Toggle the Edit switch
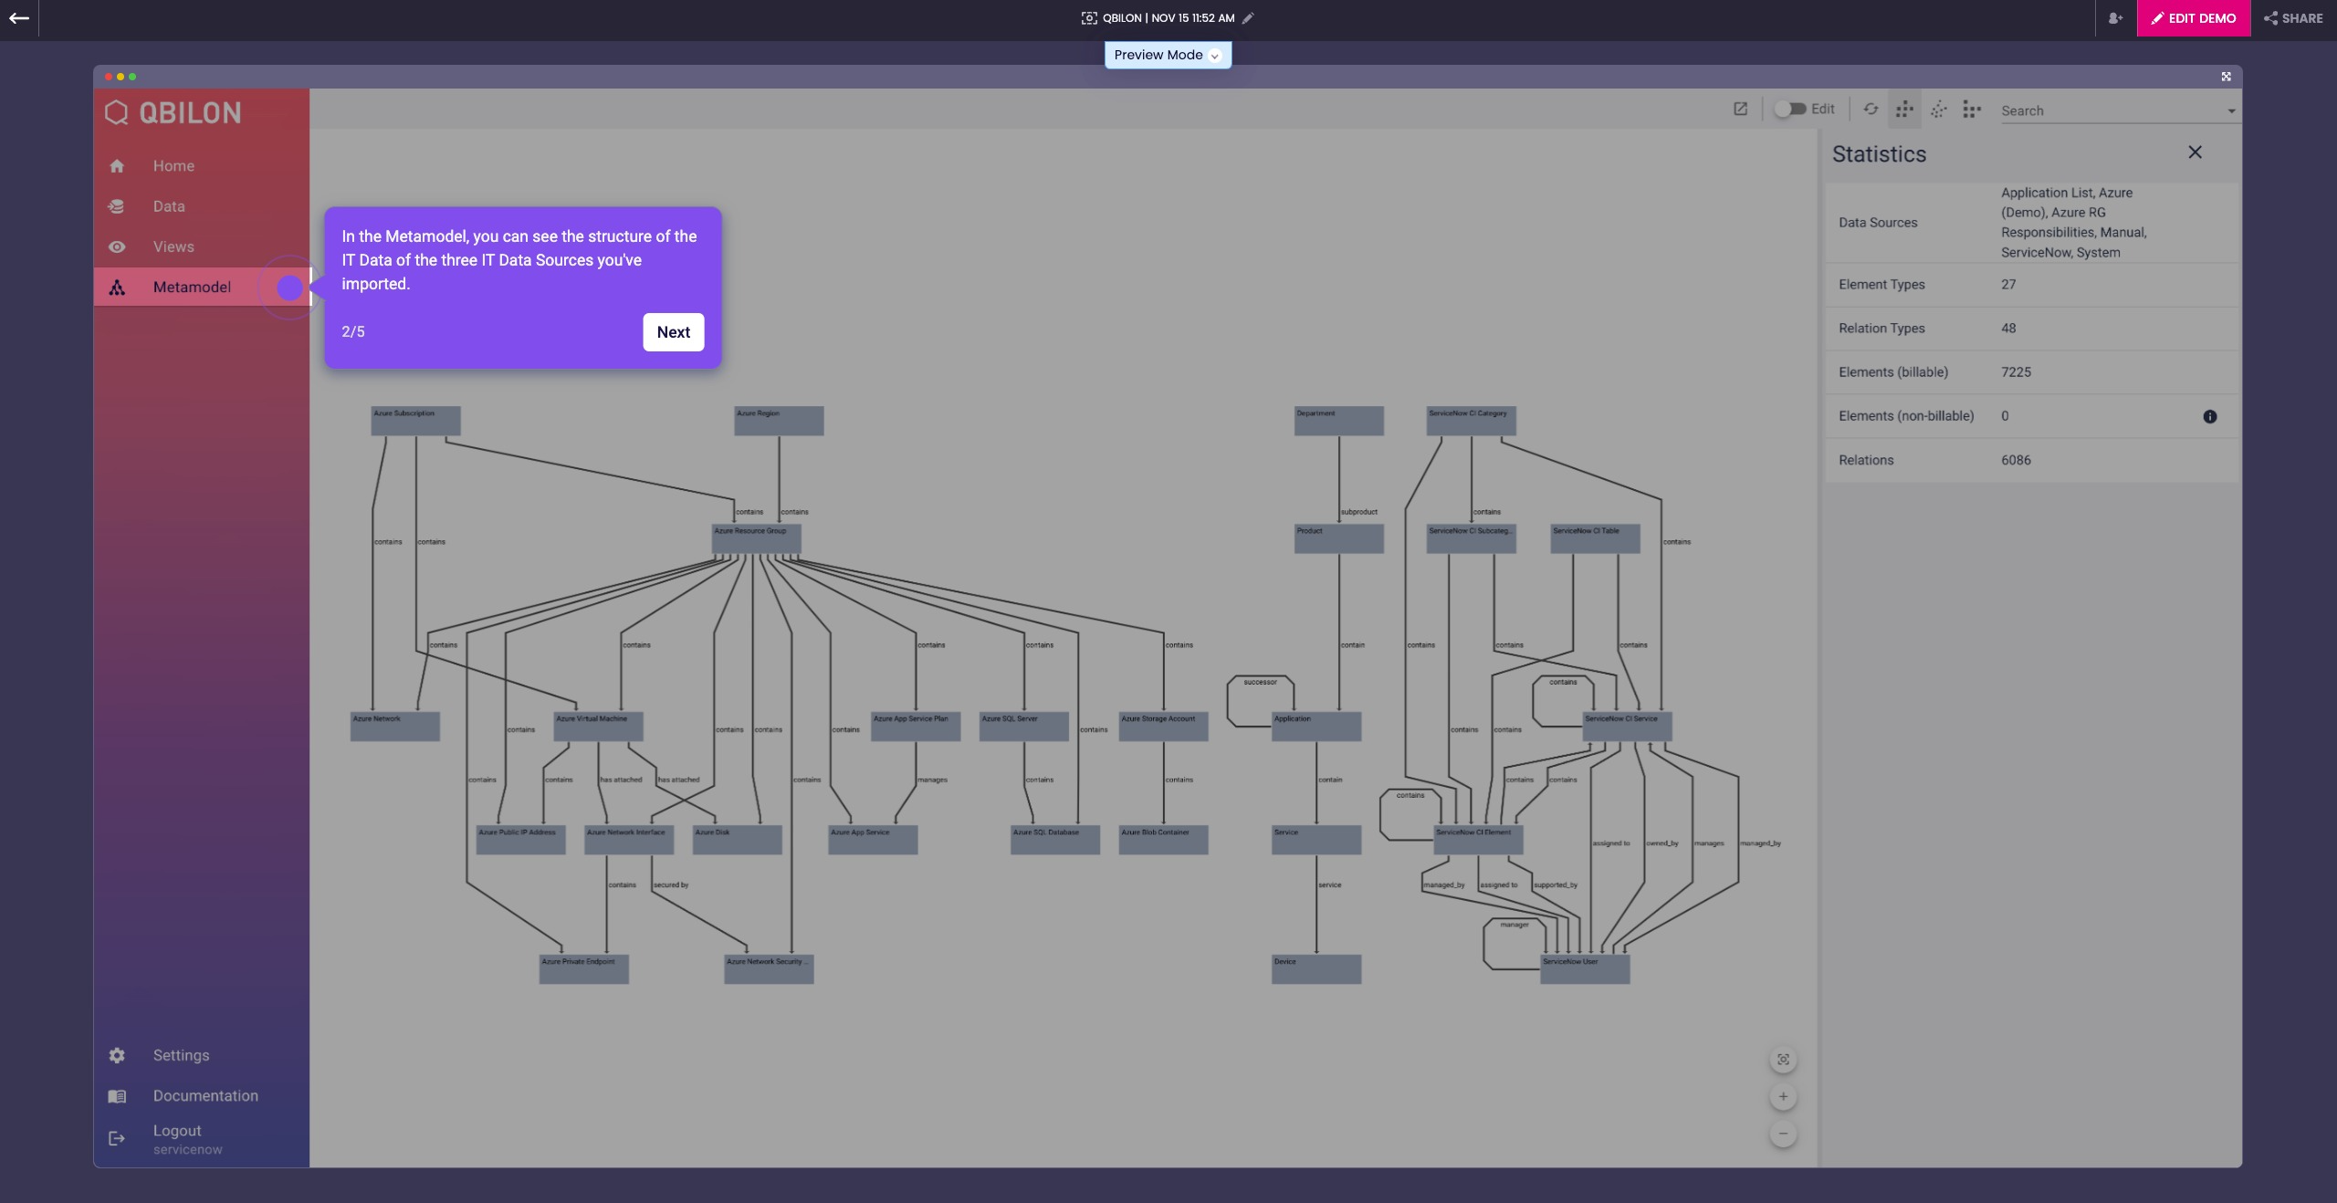Viewport: 2337px width, 1203px height. (1789, 110)
